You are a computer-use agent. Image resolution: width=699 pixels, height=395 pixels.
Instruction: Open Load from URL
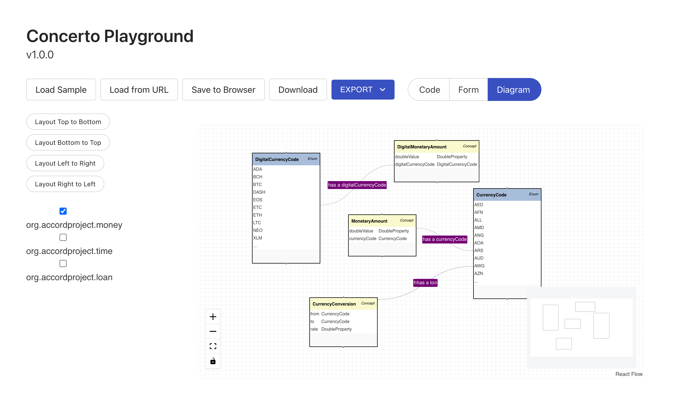[x=139, y=89]
